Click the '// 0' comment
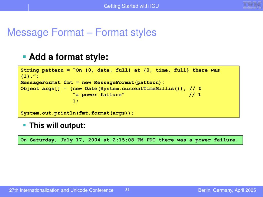The image size is (263, 197). coord(195,88)
